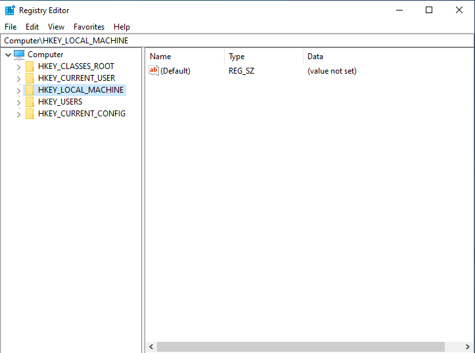Expand the HKEY_CURRENT_USER key
This screenshot has height=353, width=475.
click(19, 79)
